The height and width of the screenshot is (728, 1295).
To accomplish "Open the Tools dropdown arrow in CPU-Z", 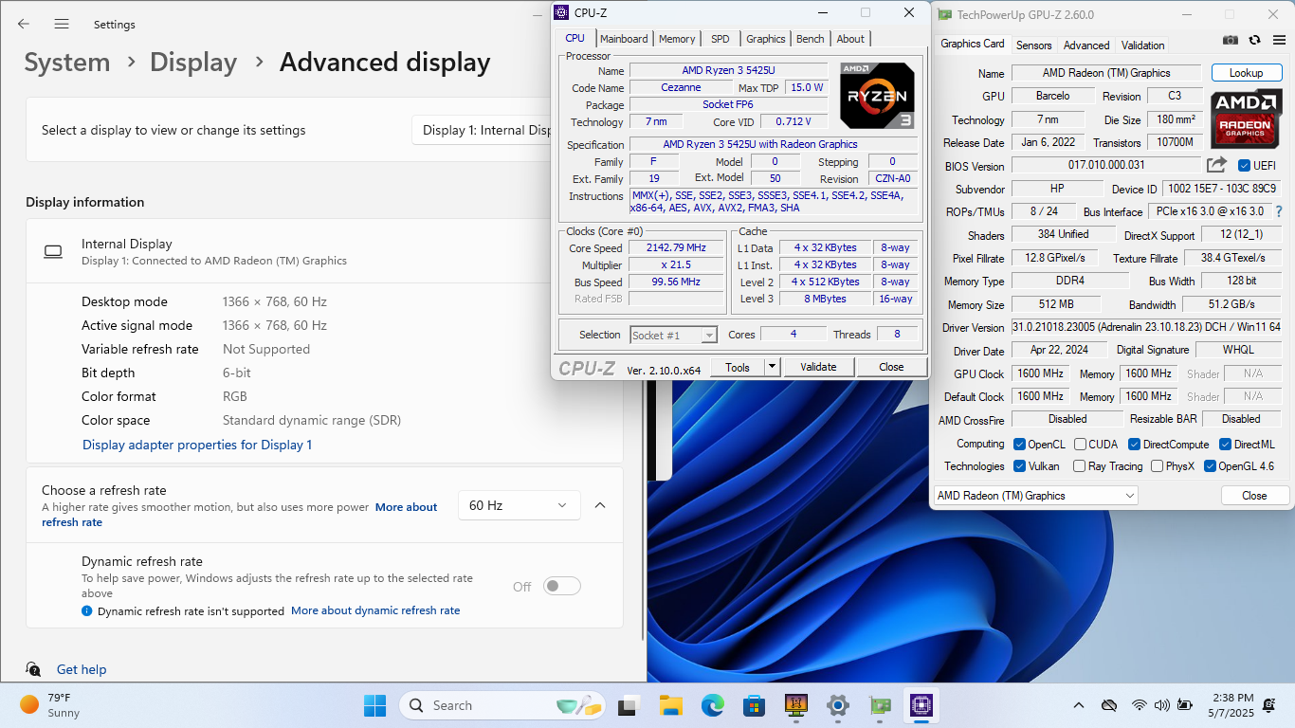I will tap(772, 367).
